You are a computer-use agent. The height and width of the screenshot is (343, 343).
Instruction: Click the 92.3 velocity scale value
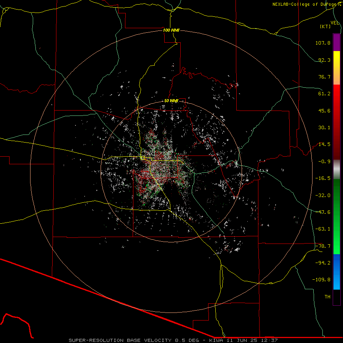coord(324,60)
